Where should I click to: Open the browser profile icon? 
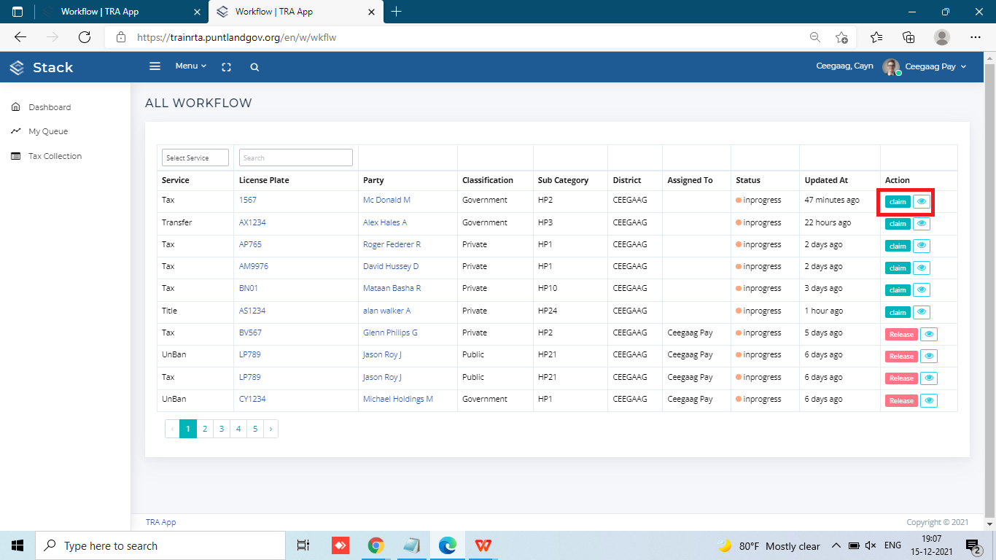click(942, 37)
